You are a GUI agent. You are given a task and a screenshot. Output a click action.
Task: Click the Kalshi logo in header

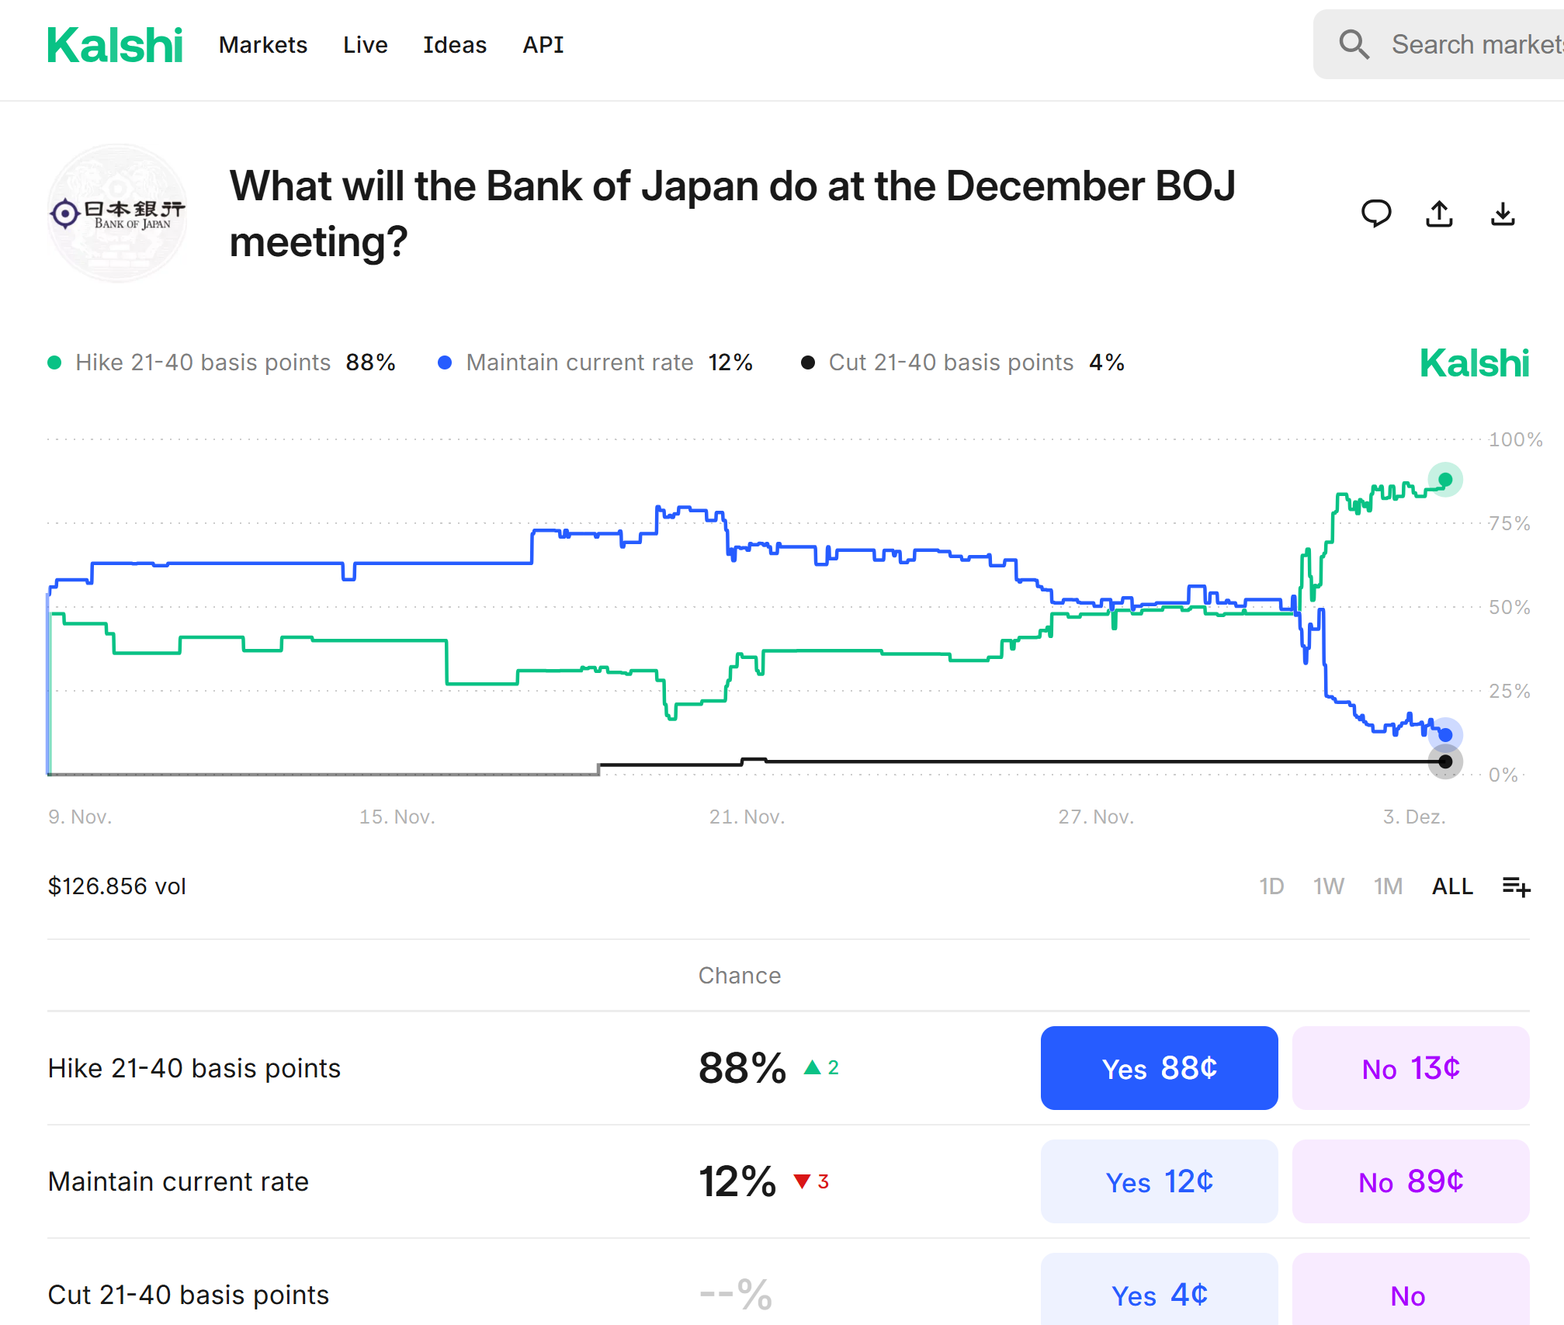point(115,45)
